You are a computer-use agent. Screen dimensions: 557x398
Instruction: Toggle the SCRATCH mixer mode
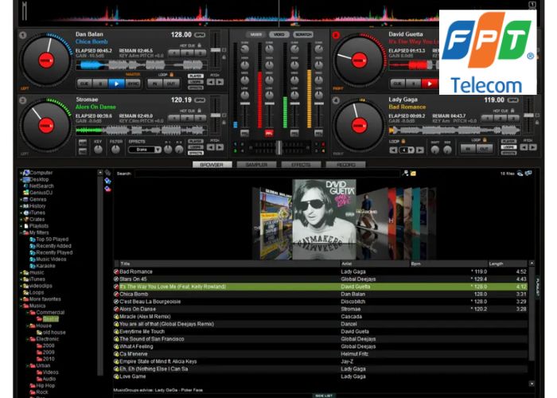[303, 35]
